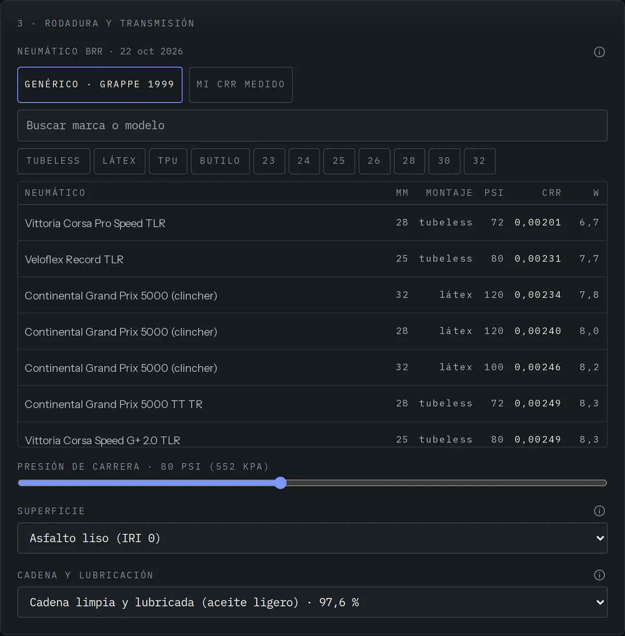Screen dimensions: 625x636
Task: Click the info icon next to Superficie
Action: [x=599, y=511]
